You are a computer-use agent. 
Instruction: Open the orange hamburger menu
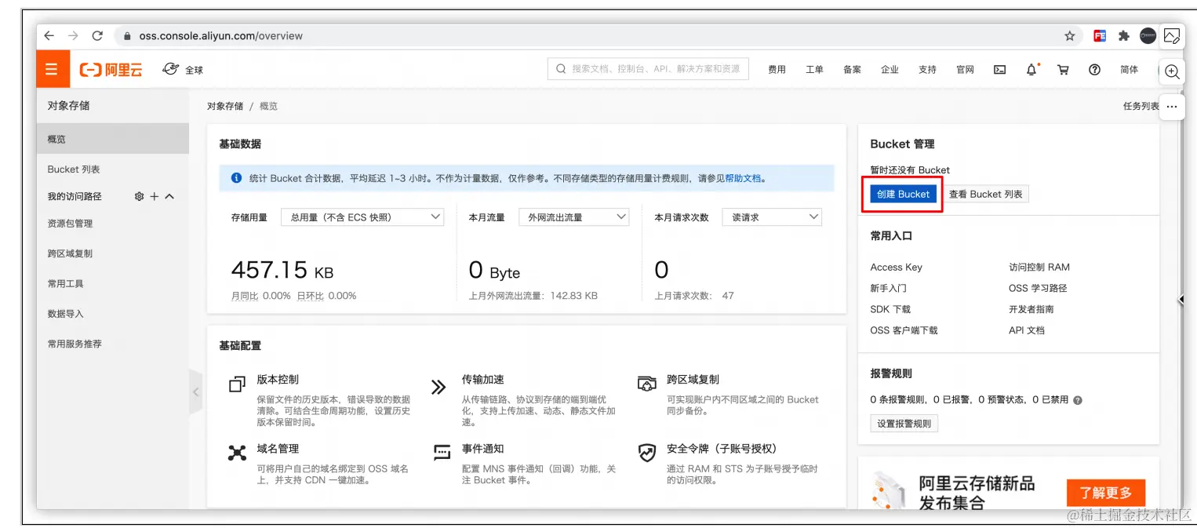51,69
